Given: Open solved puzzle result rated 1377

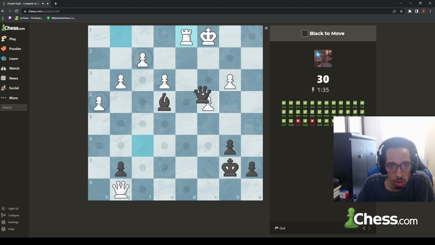Looking at the screenshot, I should [284, 122].
